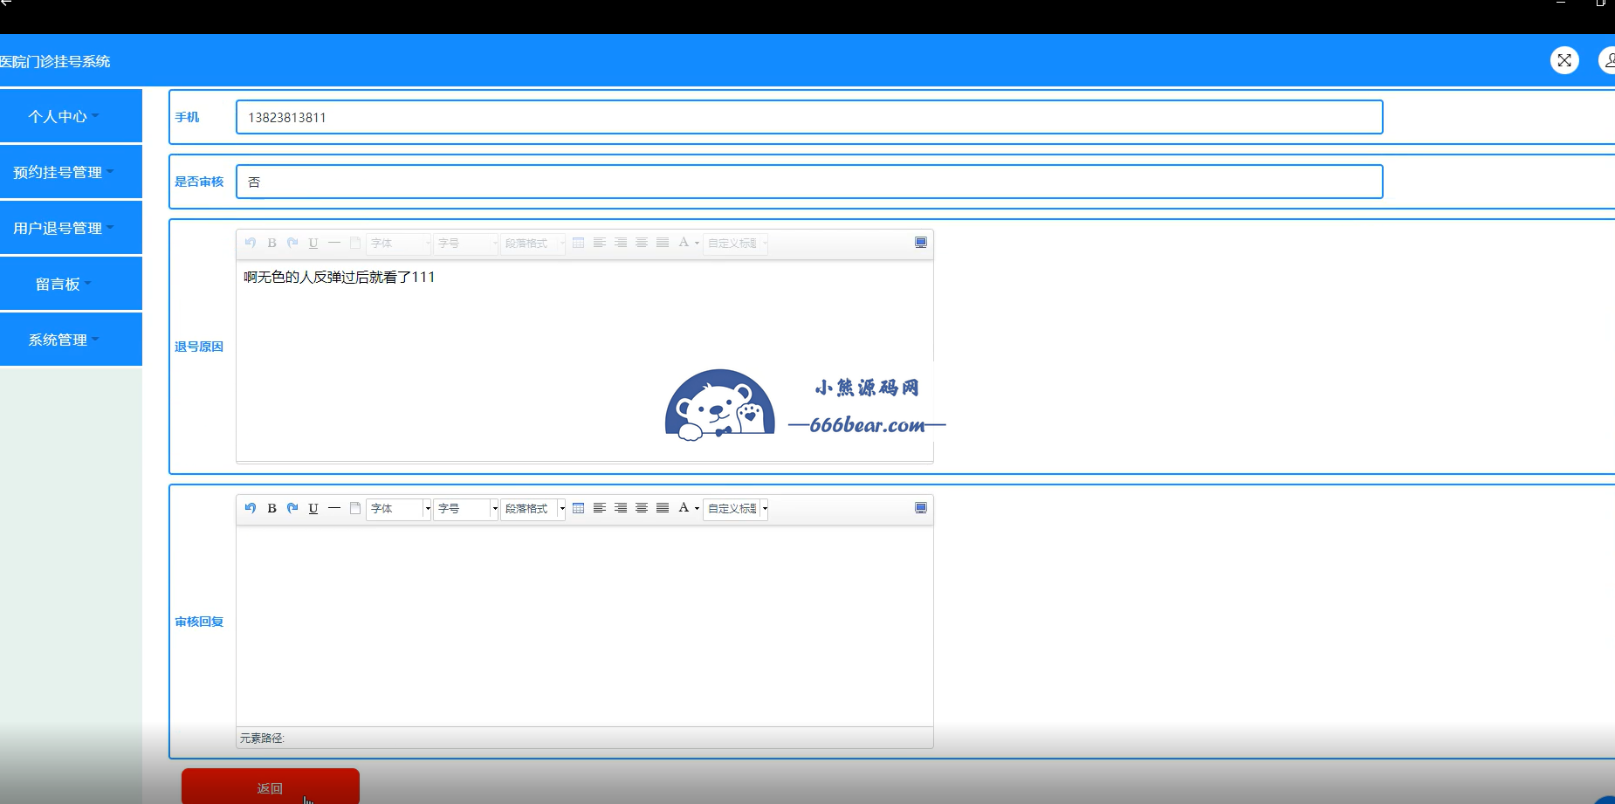Click blank page icon in 审核回复 editor
The width and height of the screenshot is (1615, 804).
[355, 508]
